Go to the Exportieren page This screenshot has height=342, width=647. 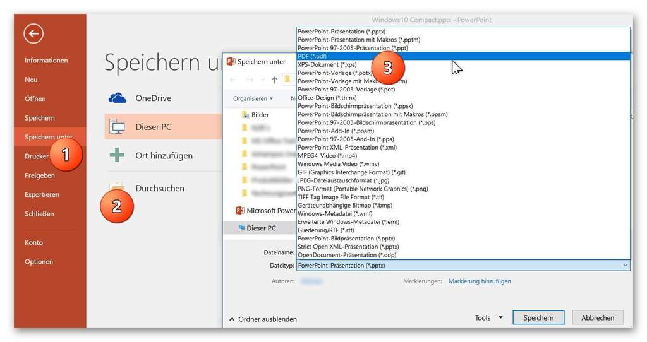pyautogui.click(x=42, y=194)
